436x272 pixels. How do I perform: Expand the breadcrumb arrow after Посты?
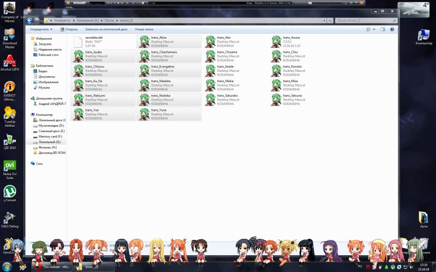click(117, 21)
